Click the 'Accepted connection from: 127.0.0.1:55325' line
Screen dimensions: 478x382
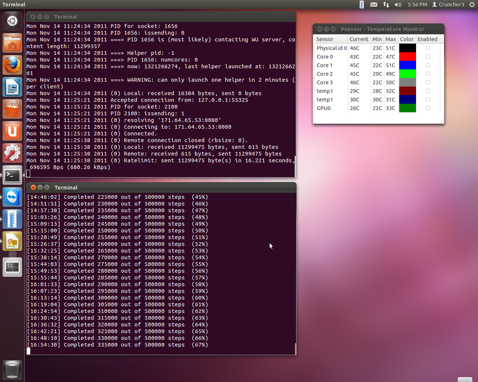[x=137, y=100]
